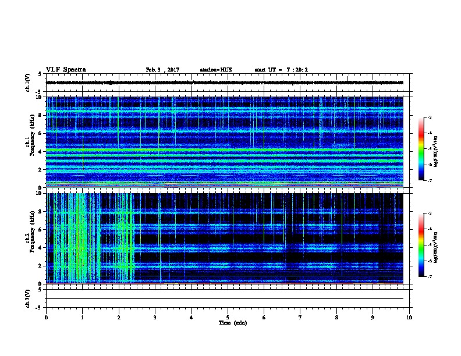Image resolution: width=461 pixels, height=356 pixels.
Task: Click the "station=HUS" header label
Action: click(216, 70)
